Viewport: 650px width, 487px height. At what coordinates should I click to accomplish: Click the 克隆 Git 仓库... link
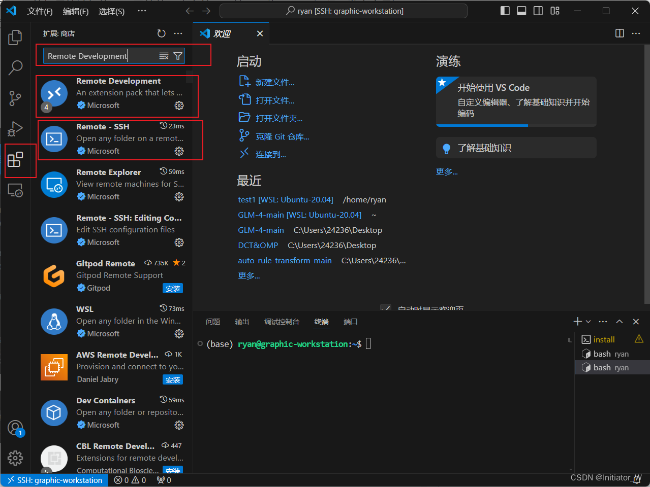pyautogui.click(x=282, y=136)
